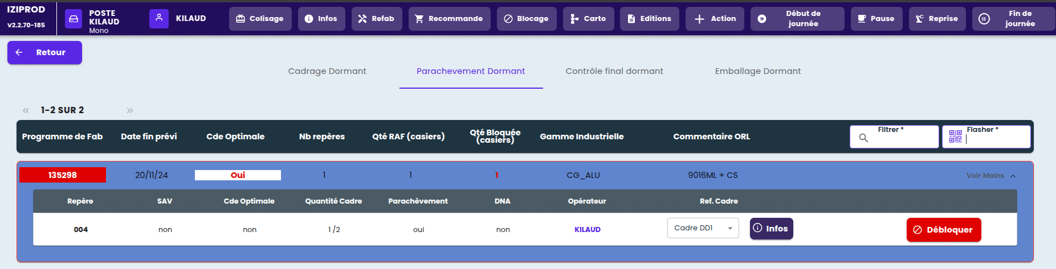Click the date 20/11/24 cell
Image resolution: width=1056 pixels, height=269 pixels.
152,175
